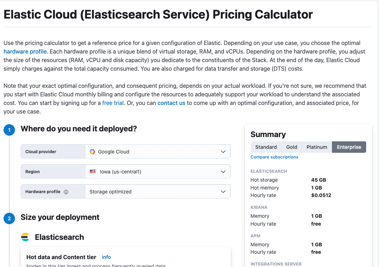Open the Hardware profile dropdown
379x267 pixels.
coord(157,191)
